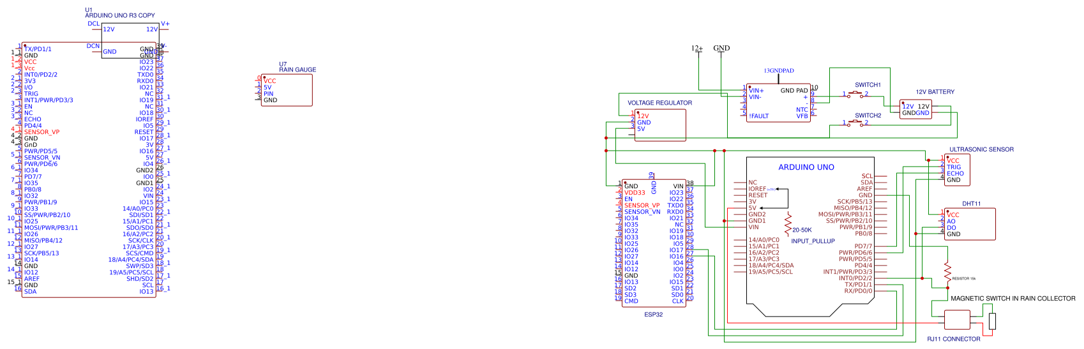
Task: Select the SWITCH2 pushbutton symbol
Action: [x=855, y=123]
